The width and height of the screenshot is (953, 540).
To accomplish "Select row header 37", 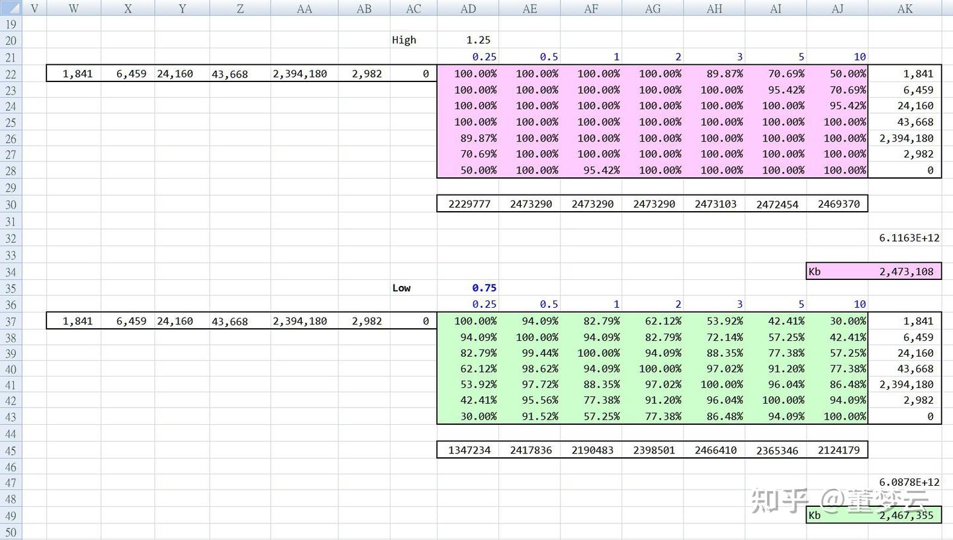I will 11,321.
